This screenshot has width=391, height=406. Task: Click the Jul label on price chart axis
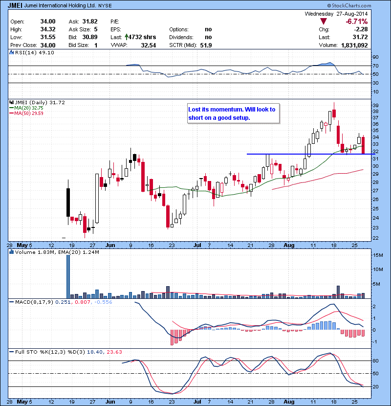coord(197,245)
